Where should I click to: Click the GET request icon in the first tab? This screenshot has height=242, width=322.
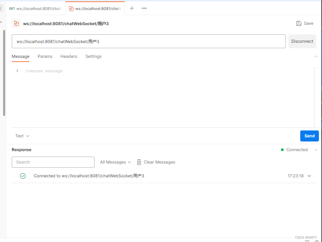[x=12, y=8]
